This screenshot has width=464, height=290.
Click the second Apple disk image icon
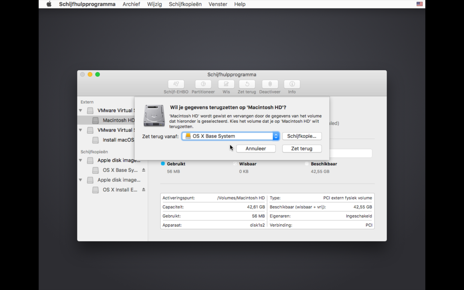(90, 180)
